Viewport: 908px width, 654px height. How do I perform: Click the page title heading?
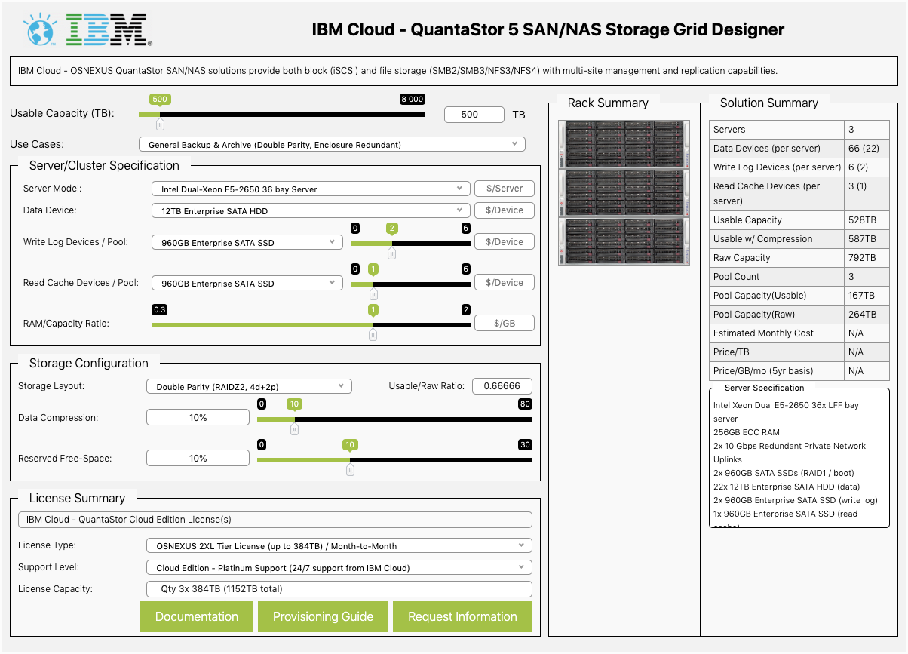pos(548,30)
